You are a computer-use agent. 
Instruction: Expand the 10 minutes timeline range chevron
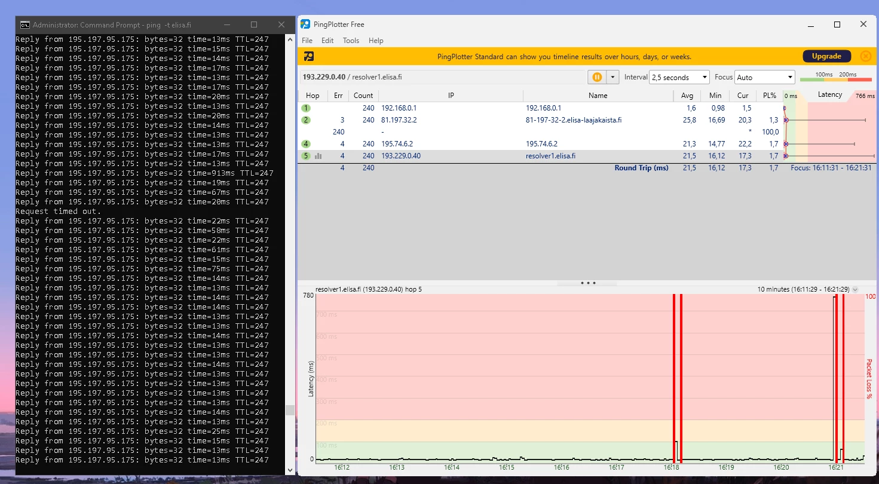[x=855, y=289]
